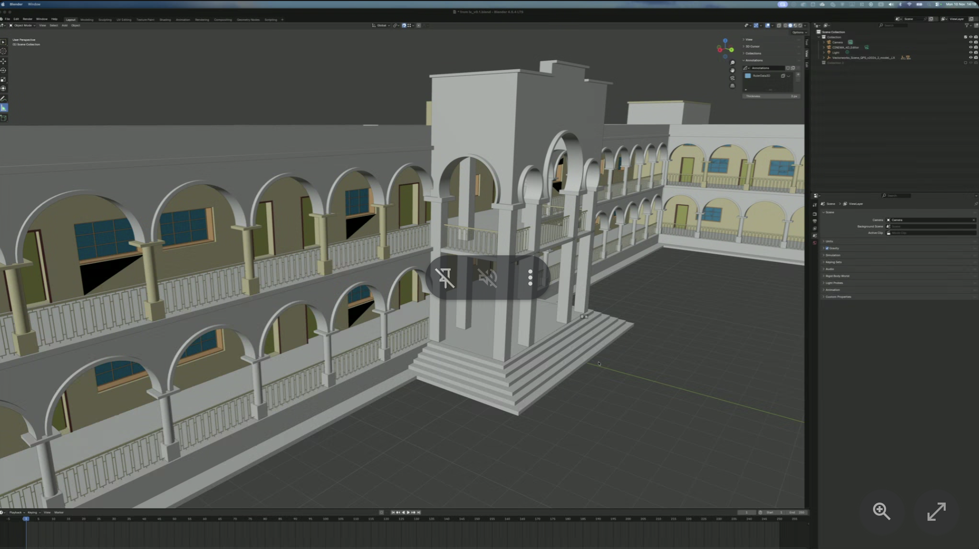The height and width of the screenshot is (549, 979).
Task: Open the World properties tab icon
Action: (x=814, y=243)
